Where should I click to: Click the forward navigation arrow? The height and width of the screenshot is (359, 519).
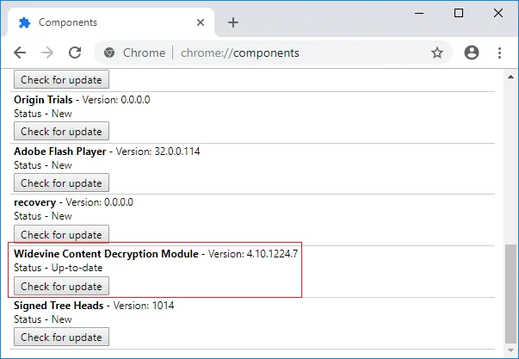tap(47, 53)
